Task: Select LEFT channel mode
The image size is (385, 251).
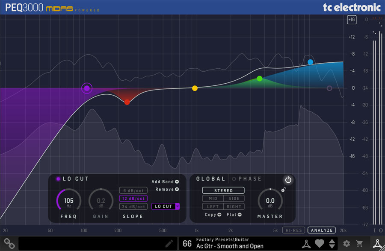Action: pyautogui.click(x=213, y=206)
